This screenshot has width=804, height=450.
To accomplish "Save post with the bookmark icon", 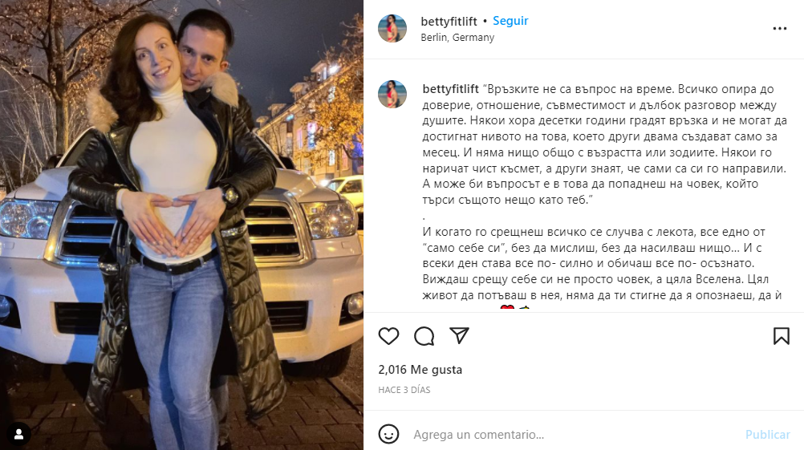I will pos(782,336).
